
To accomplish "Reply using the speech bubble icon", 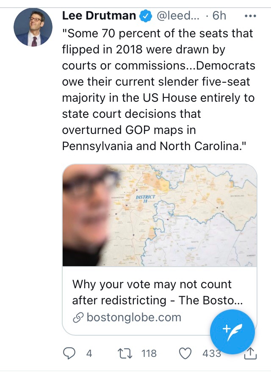I will click(x=70, y=353).
